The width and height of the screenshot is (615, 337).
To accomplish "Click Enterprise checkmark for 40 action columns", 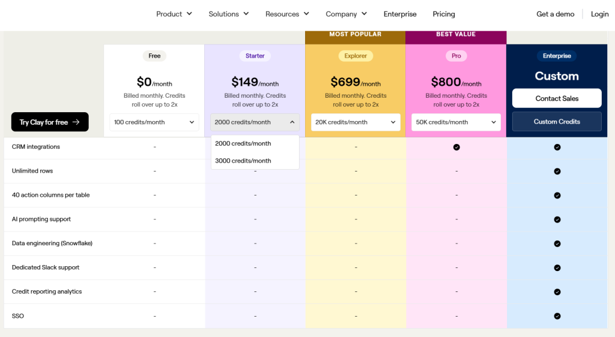I will click(x=557, y=195).
